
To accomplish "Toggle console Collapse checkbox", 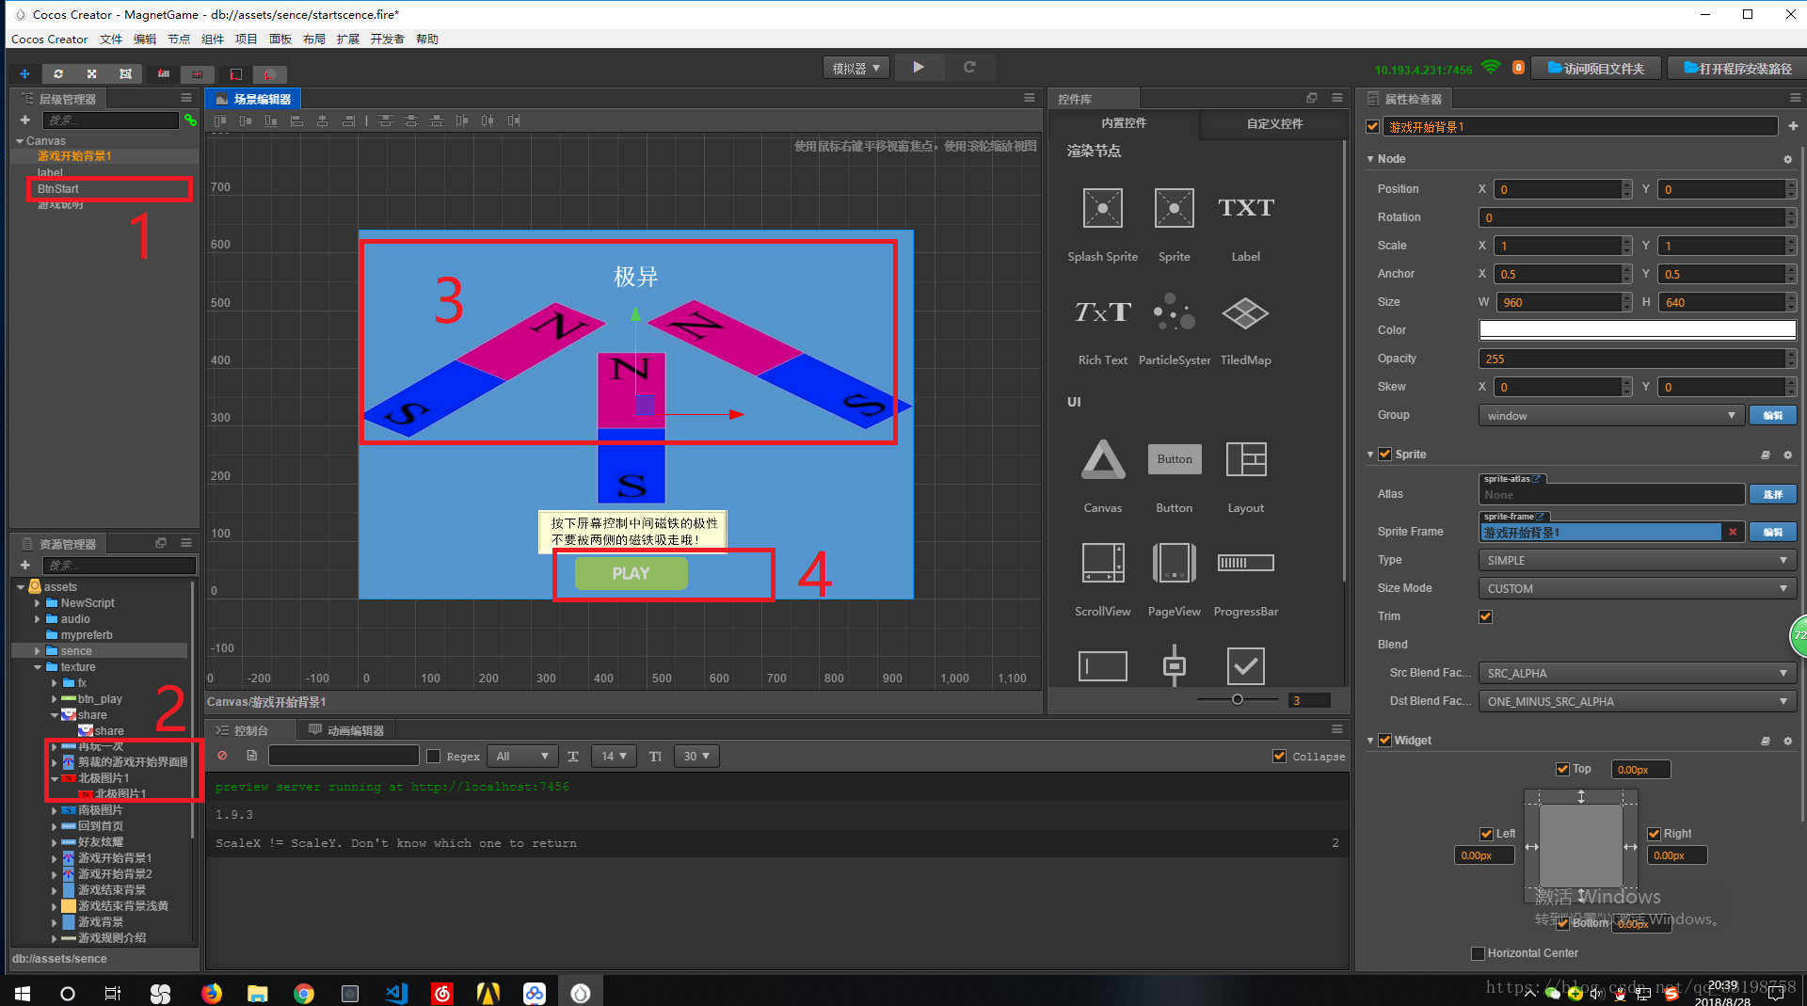I will (x=1279, y=757).
